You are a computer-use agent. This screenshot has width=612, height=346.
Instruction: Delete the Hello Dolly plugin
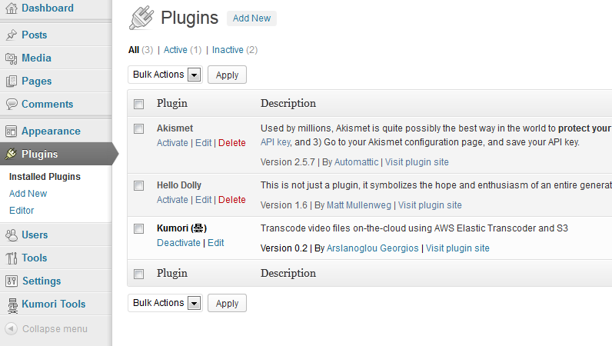(x=232, y=200)
